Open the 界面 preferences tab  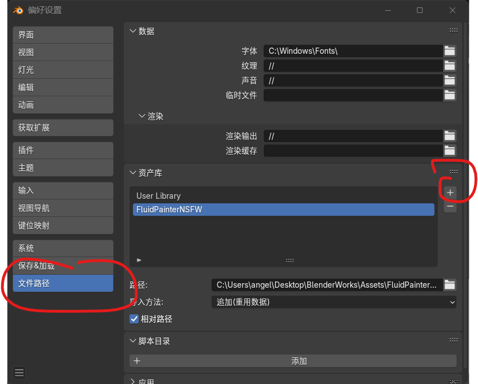[63, 35]
